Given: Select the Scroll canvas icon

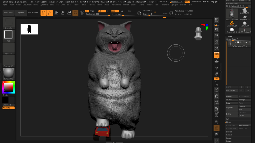Looking at the screenshot, I should click(x=216, y=29).
